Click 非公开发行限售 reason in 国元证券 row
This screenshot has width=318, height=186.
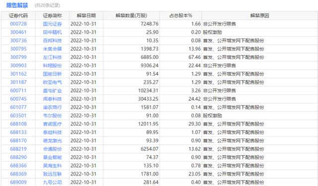coord(220,24)
